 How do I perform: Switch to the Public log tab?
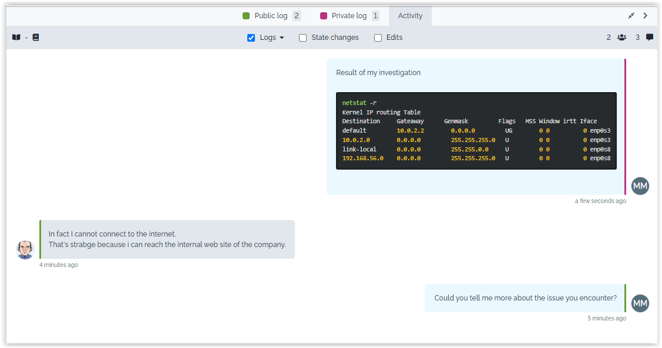pyautogui.click(x=271, y=16)
